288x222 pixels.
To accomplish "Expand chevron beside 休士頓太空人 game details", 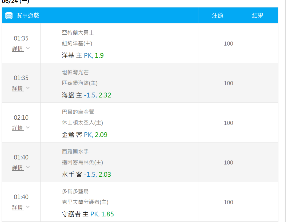I will [28, 128].
